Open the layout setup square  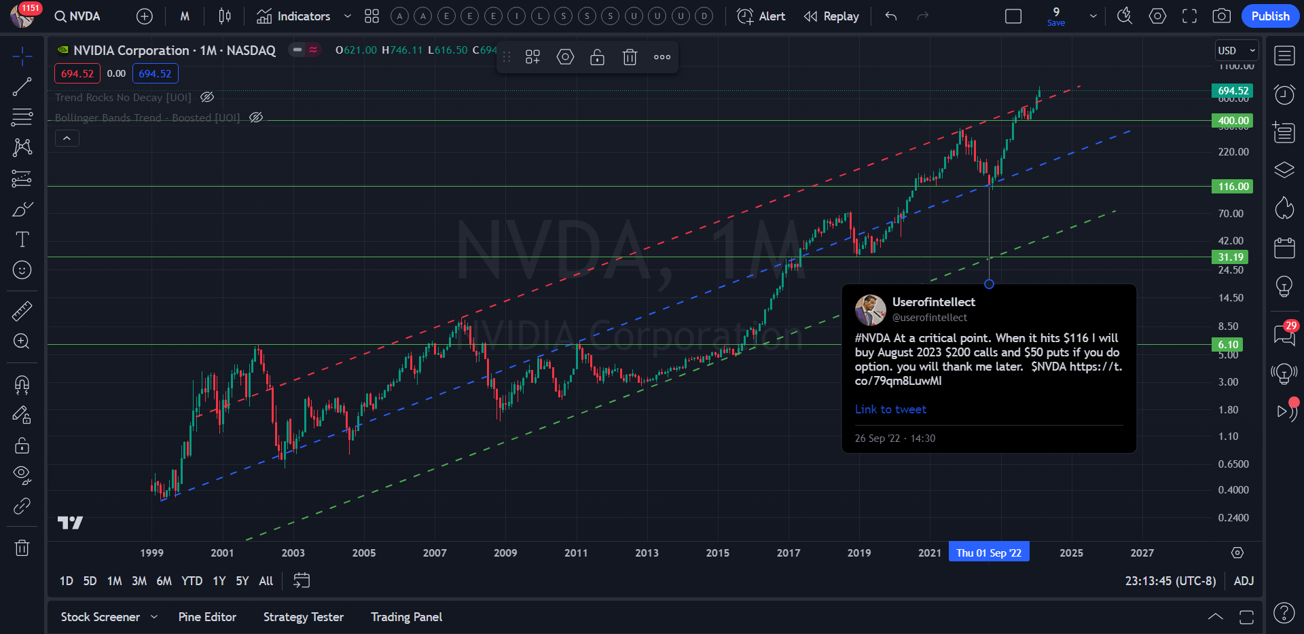(x=1013, y=16)
